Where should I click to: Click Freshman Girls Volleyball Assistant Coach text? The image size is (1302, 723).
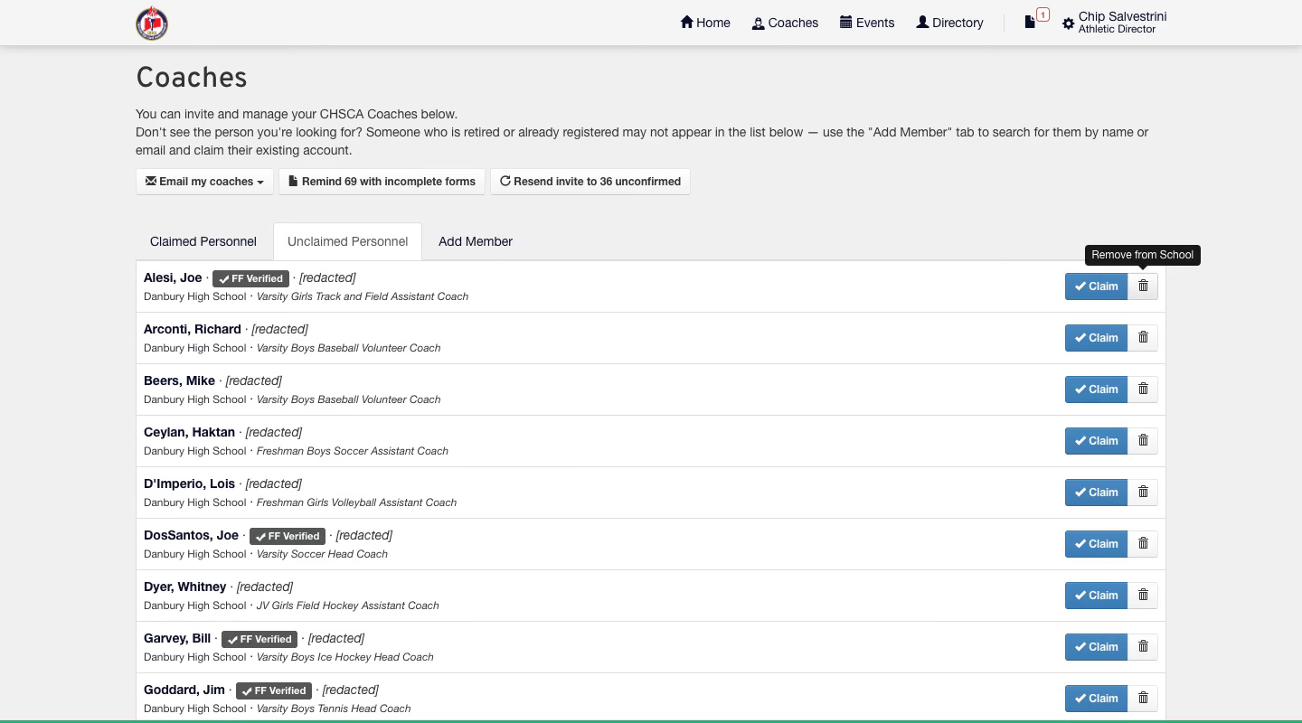click(356, 502)
